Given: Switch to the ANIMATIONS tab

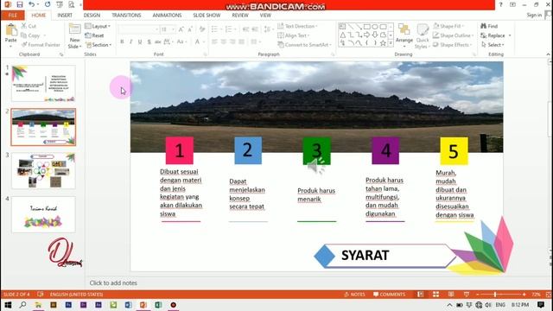Looking at the screenshot, I should pyautogui.click(x=167, y=16).
